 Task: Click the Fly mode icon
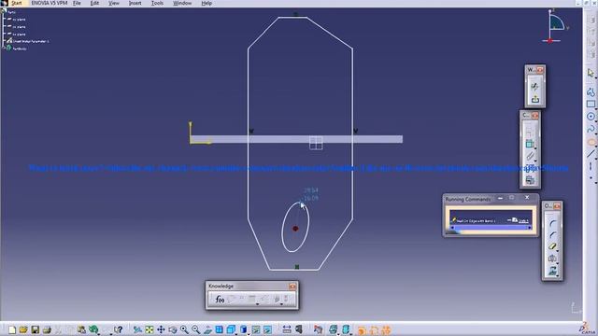[137, 329]
